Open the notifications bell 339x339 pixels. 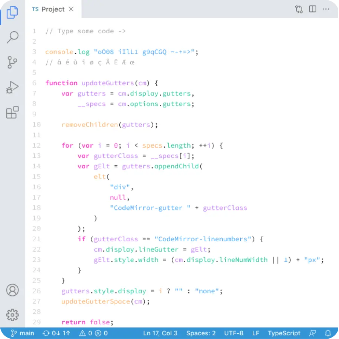328,333
